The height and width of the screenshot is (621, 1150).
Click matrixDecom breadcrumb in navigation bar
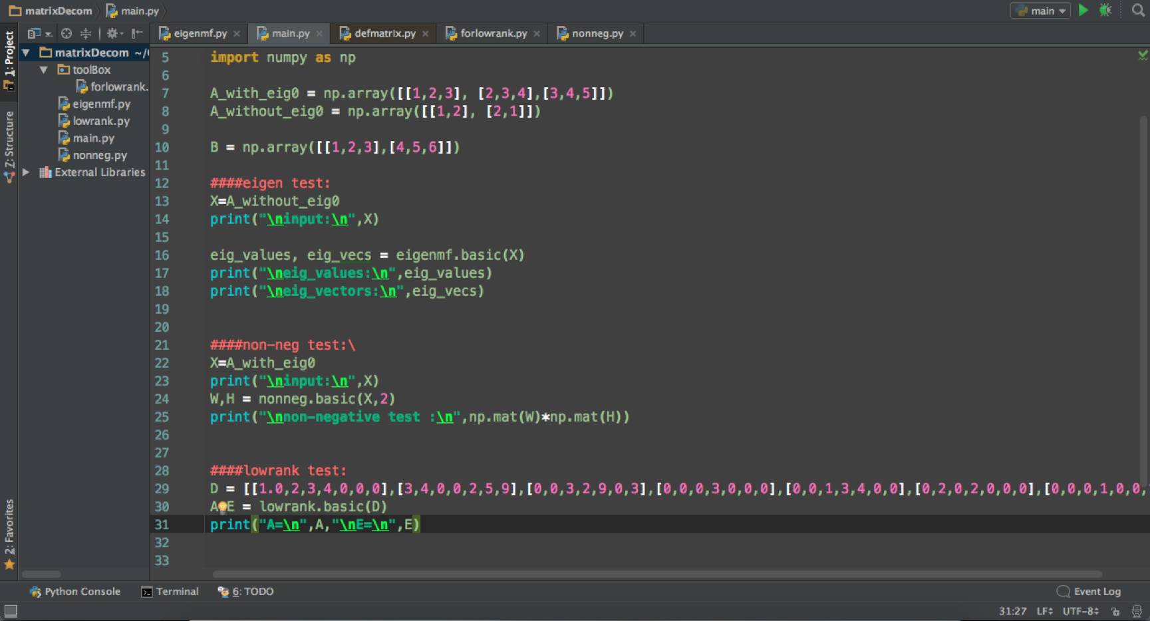click(x=51, y=11)
